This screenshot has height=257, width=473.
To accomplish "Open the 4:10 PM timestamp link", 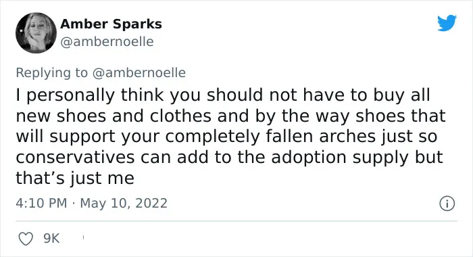I will 41,203.
